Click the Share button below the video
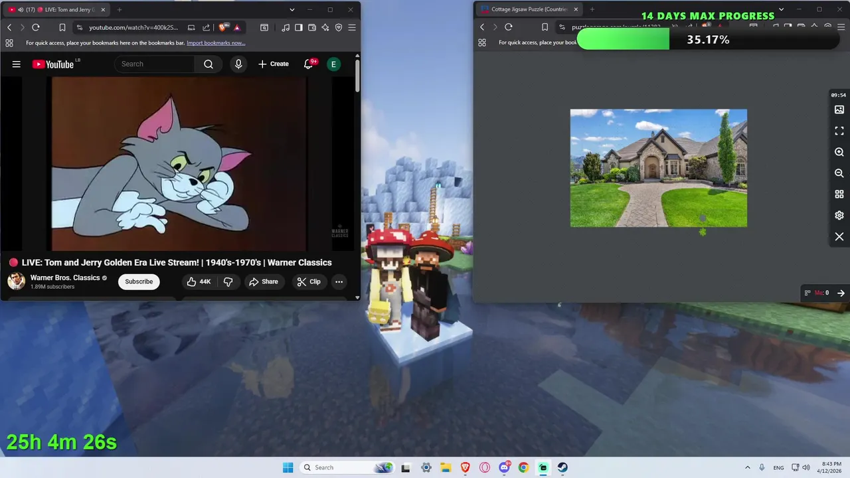 264,281
